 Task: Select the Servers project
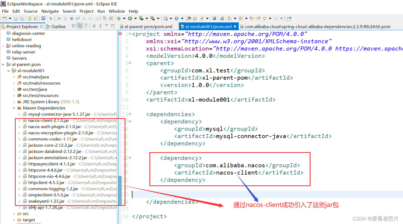coord(19,58)
